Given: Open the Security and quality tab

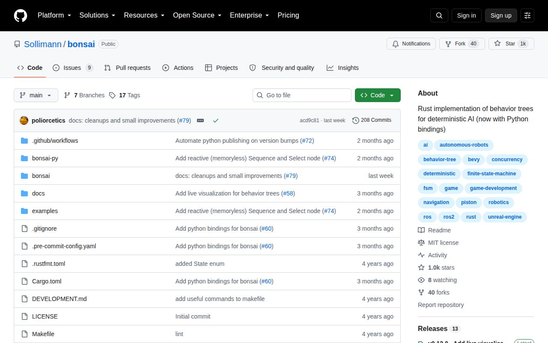Looking at the screenshot, I should (x=282, y=68).
